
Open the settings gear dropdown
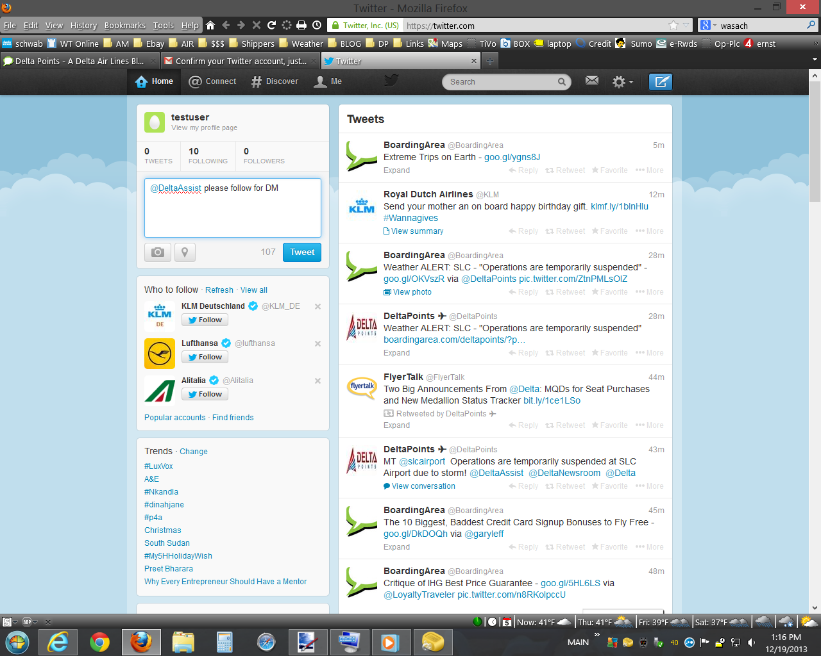point(622,82)
